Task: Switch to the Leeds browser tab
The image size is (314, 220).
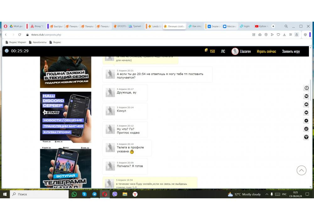Action: tap(154, 26)
